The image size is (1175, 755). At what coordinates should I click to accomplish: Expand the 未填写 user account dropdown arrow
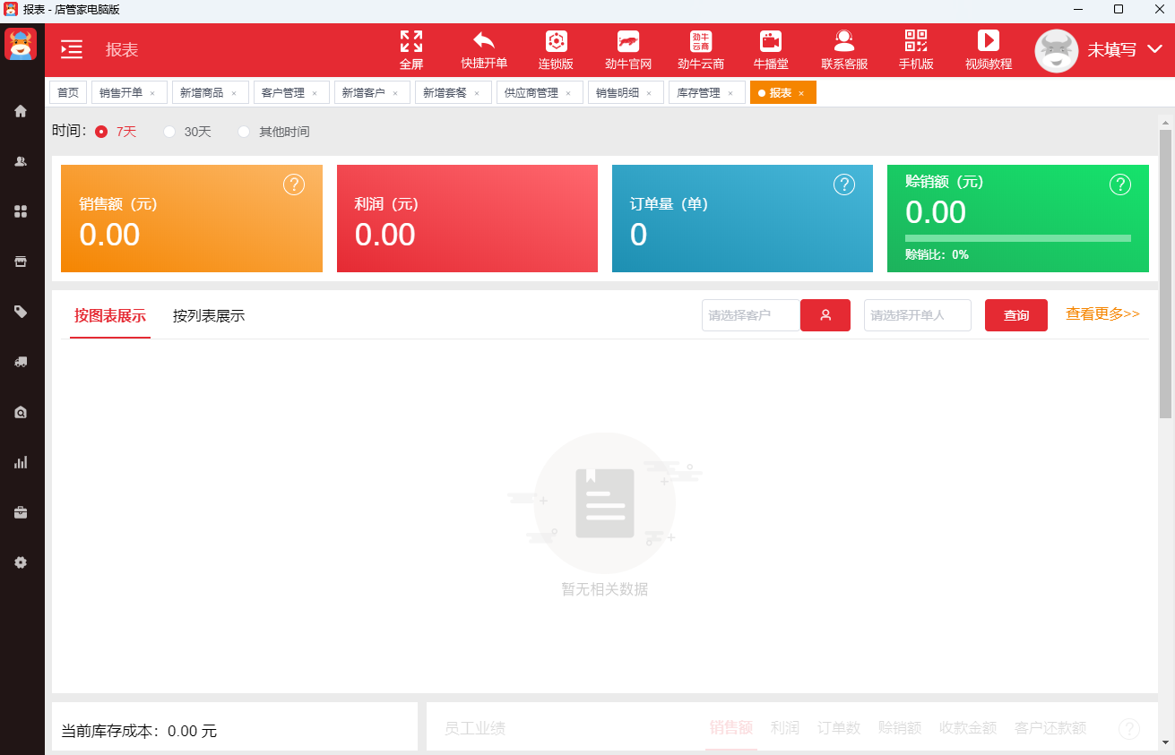(x=1154, y=49)
